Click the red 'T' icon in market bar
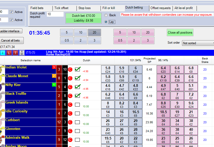 (15, 53)
